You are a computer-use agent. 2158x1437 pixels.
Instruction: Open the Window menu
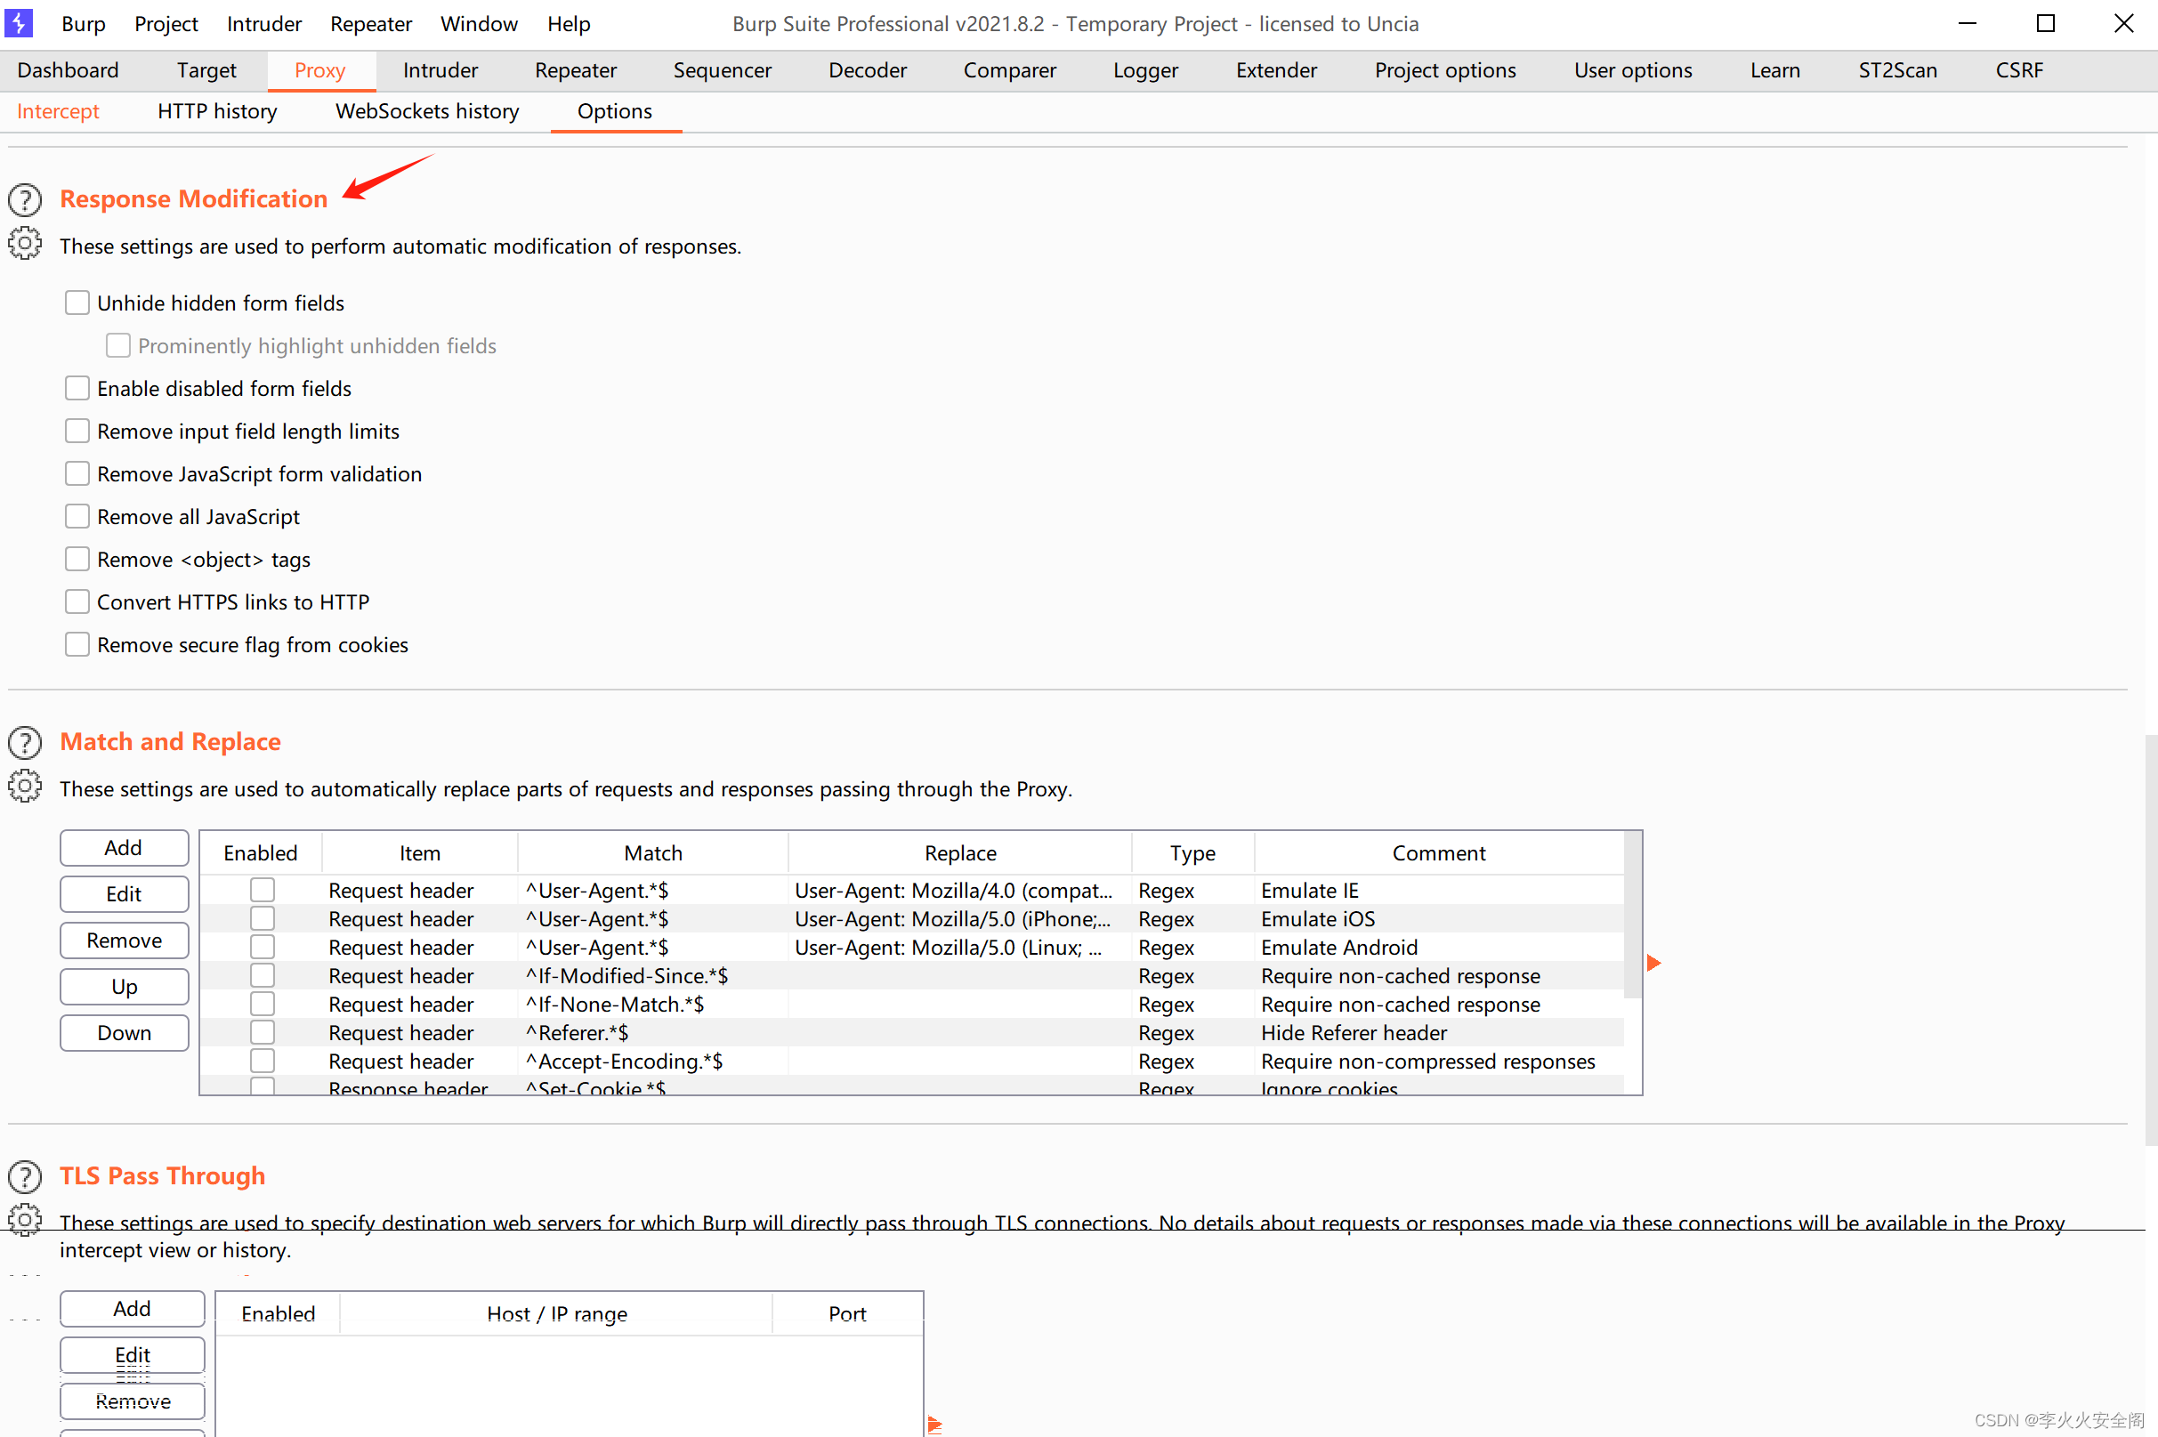480,24
